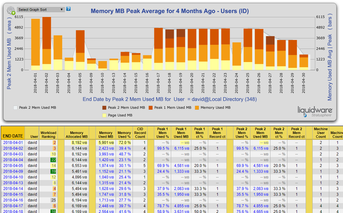Viewport: 343px width, 213px height.
Task: Click the 6,115 MB Peak 1 Mem Used value
Action: pyautogui.click(x=182, y=148)
